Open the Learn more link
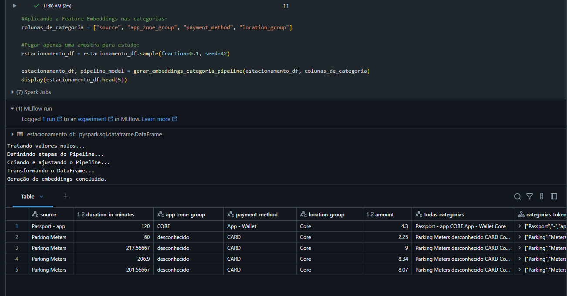Image resolution: width=567 pixels, height=296 pixels. [x=156, y=119]
